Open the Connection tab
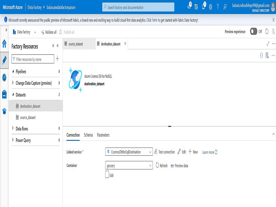 point(73,135)
